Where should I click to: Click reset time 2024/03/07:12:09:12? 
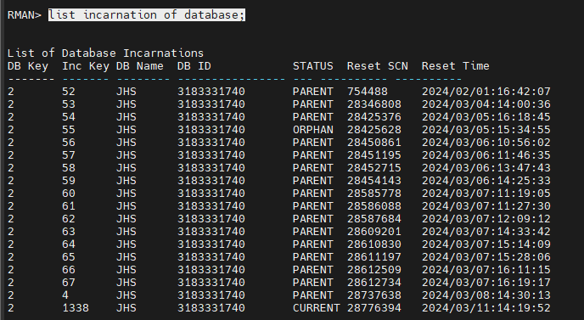pyautogui.click(x=486, y=219)
